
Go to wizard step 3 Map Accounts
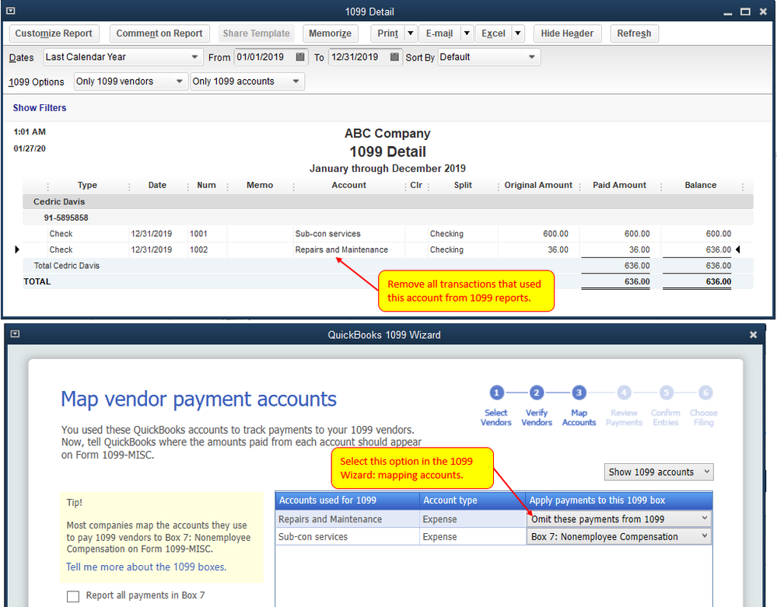579,393
